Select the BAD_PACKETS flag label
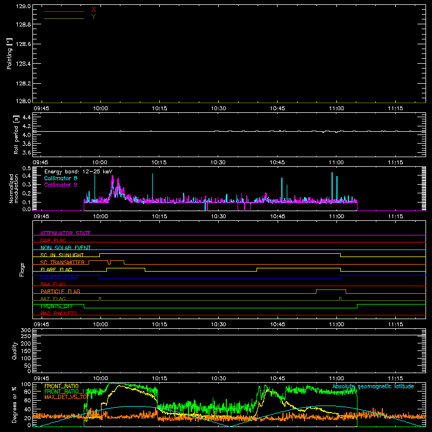The width and height of the screenshot is (432, 432). pyautogui.click(x=59, y=313)
